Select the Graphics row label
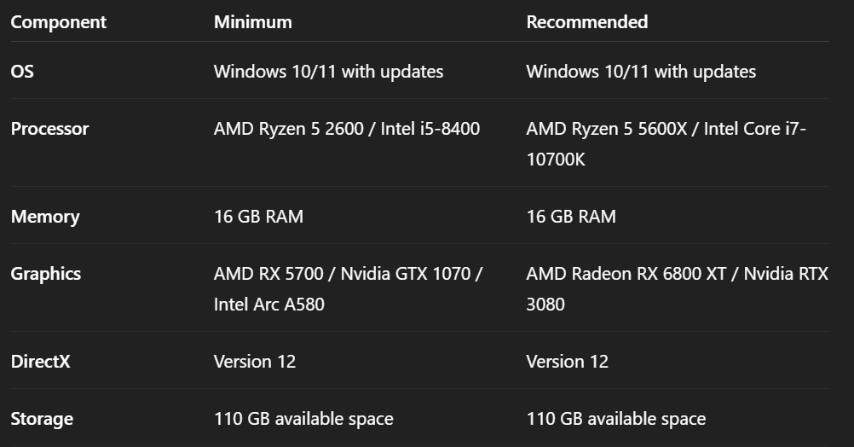 coord(46,274)
